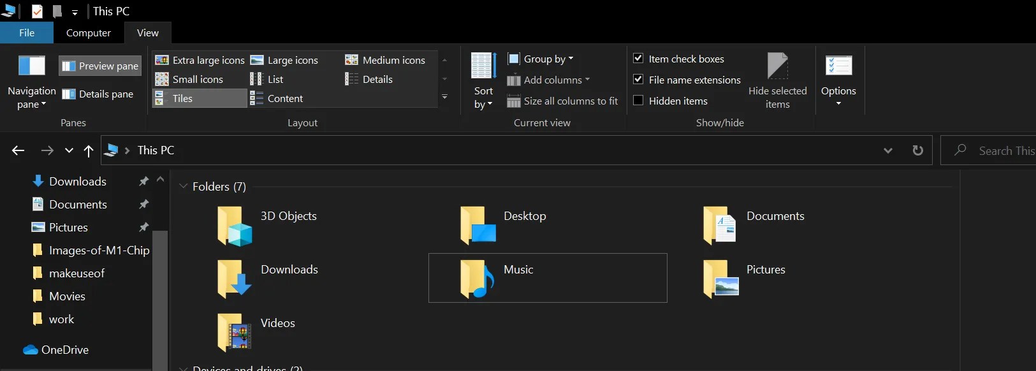1036x371 pixels.
Task: Unpin Downloads using its sidebar pin icon
Action: (x=143, y=182)
